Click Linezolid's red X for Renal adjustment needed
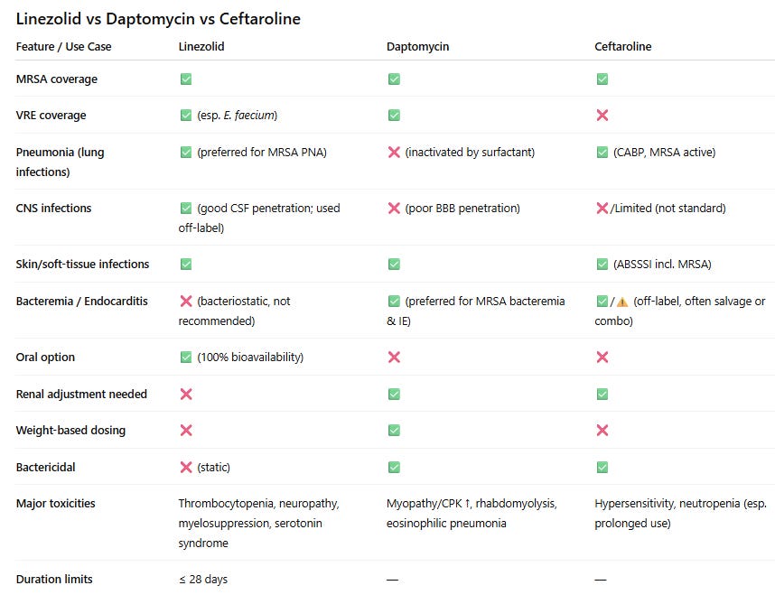 [186, 395]
